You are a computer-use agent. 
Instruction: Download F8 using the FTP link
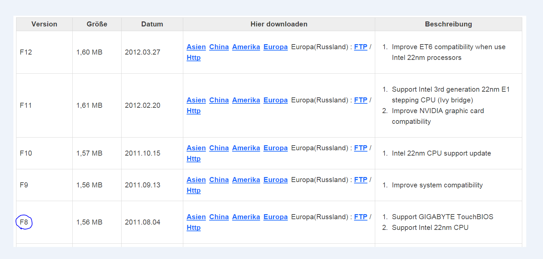coord(360,217)
